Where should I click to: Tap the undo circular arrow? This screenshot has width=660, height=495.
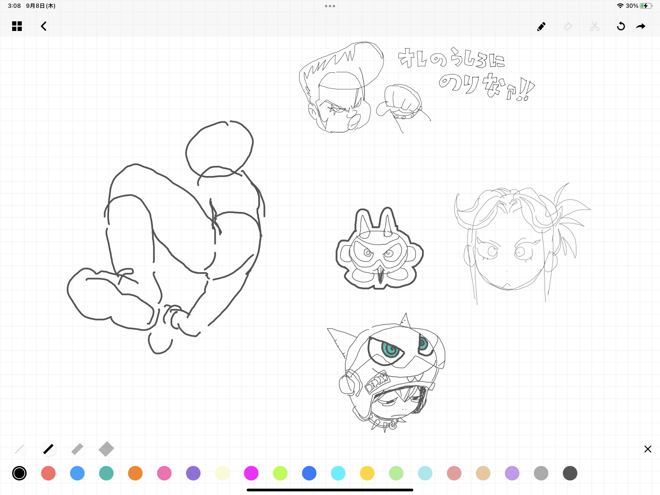(x=621, y=26)
